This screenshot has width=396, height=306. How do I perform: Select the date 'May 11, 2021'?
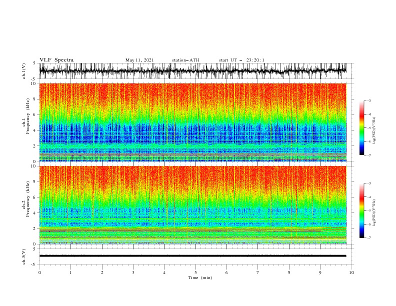click(x=139, y=60)
